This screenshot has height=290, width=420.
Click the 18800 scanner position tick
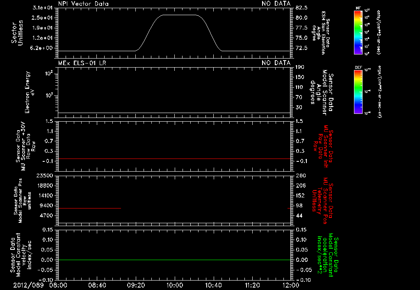coord(44,186)
